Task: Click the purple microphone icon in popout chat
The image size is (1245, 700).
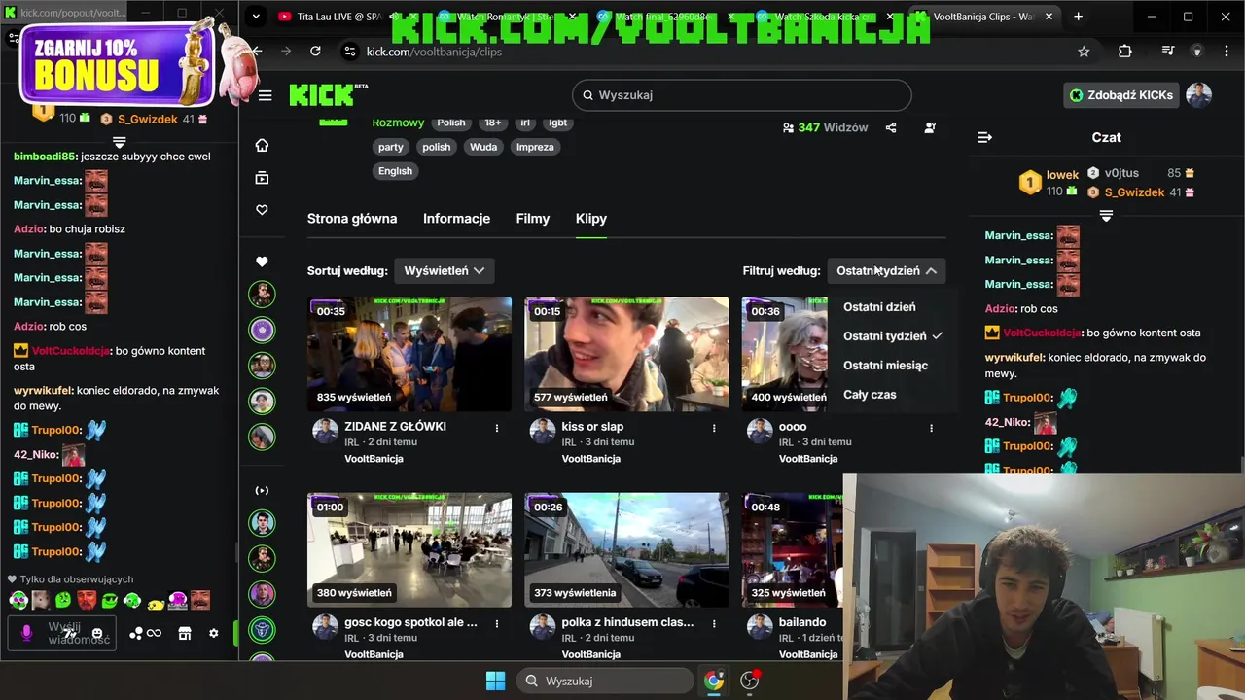Action: point(27,633)
